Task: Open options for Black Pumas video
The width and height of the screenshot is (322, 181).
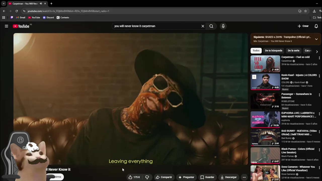Action: coord(319,150)
